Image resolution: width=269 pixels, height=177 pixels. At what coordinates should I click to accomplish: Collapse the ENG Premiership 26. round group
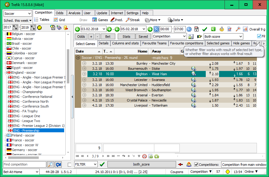coord(78,58)
